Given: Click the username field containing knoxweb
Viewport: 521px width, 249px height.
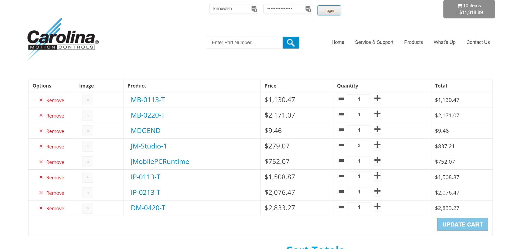Looking at the screenshot, I should point(234,9).
